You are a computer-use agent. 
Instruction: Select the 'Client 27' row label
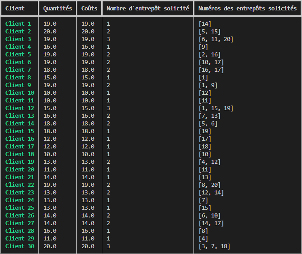[19, 223]
